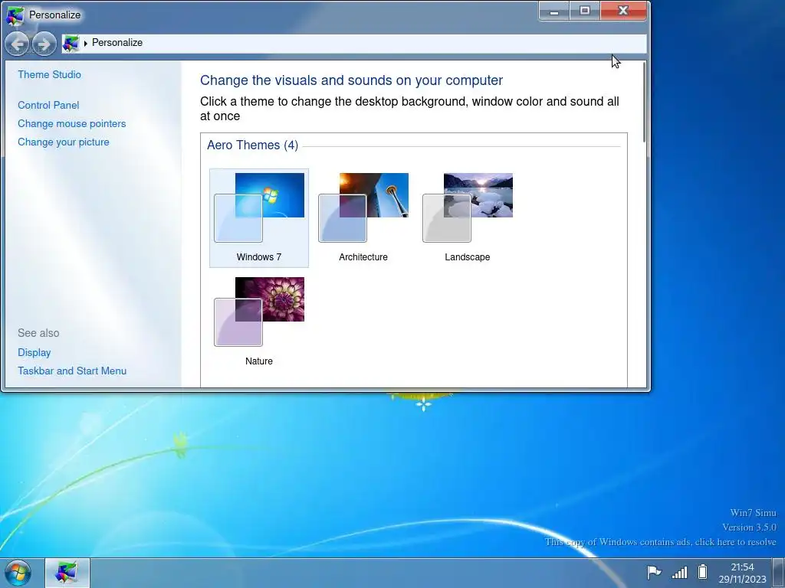Close the Personalize window
Viewport: 785px width, 588px height.
click(x=623, y=11)
